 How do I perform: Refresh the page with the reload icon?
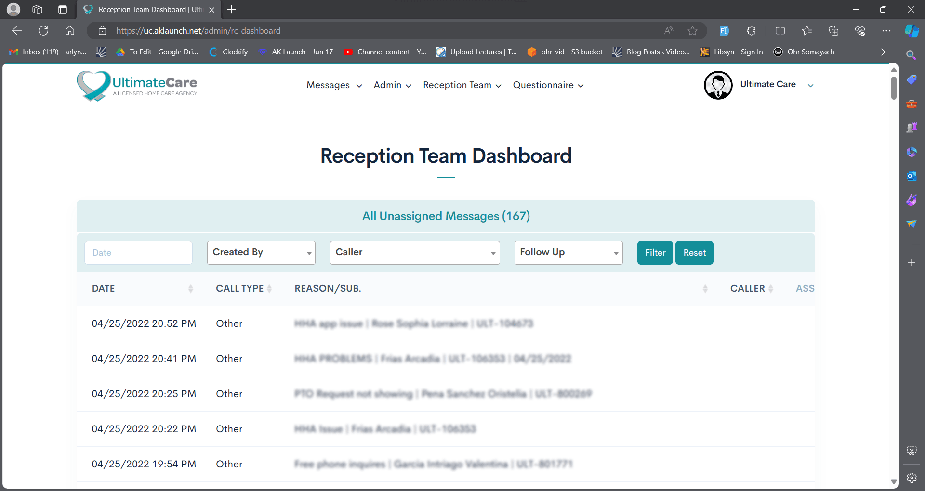point(43,31)
